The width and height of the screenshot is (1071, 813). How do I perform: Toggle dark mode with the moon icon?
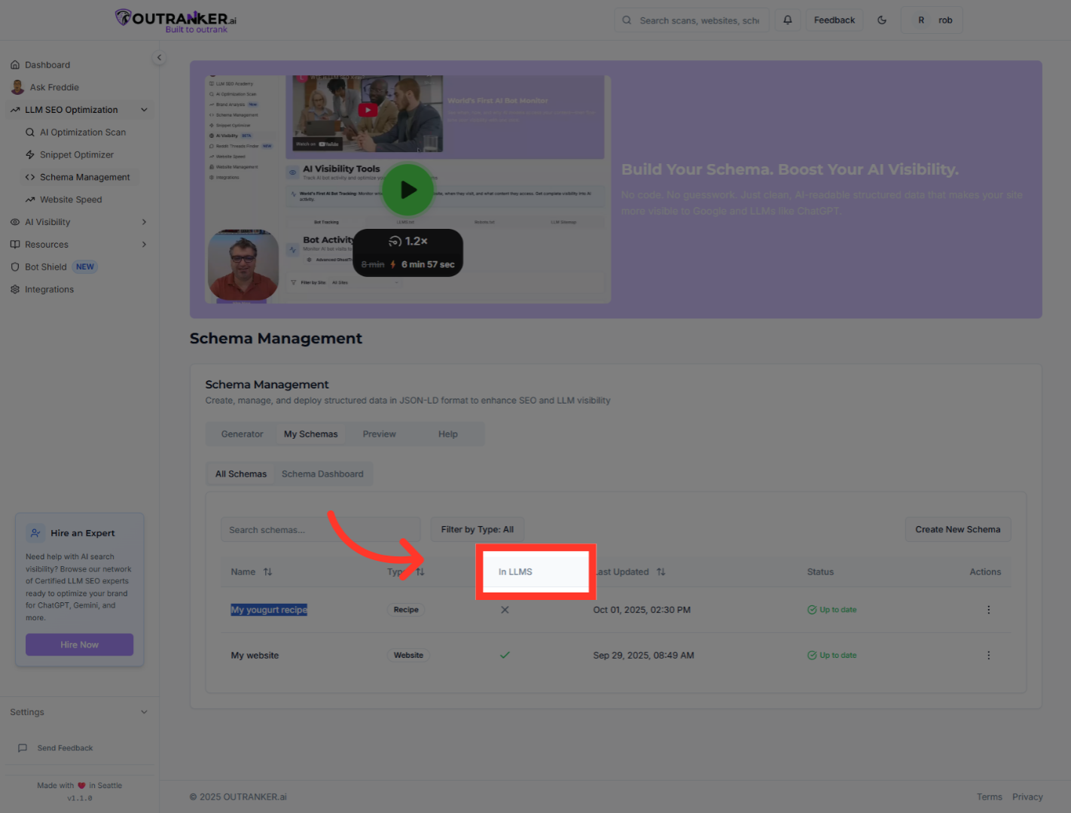click(x=882, y=20)
